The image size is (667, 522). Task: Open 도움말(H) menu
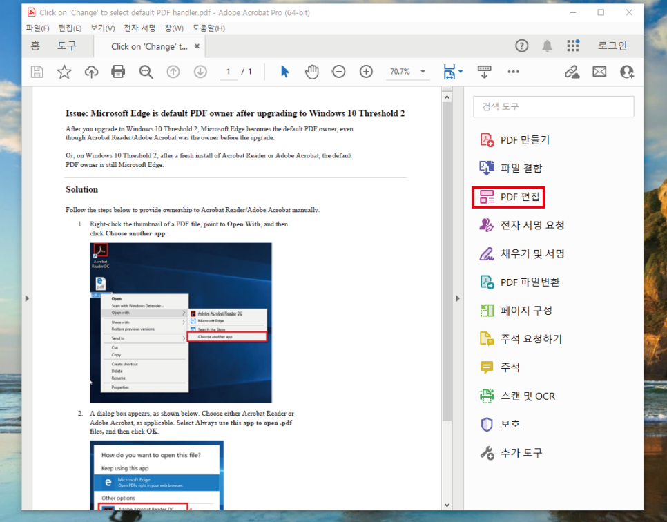(209, 28)
